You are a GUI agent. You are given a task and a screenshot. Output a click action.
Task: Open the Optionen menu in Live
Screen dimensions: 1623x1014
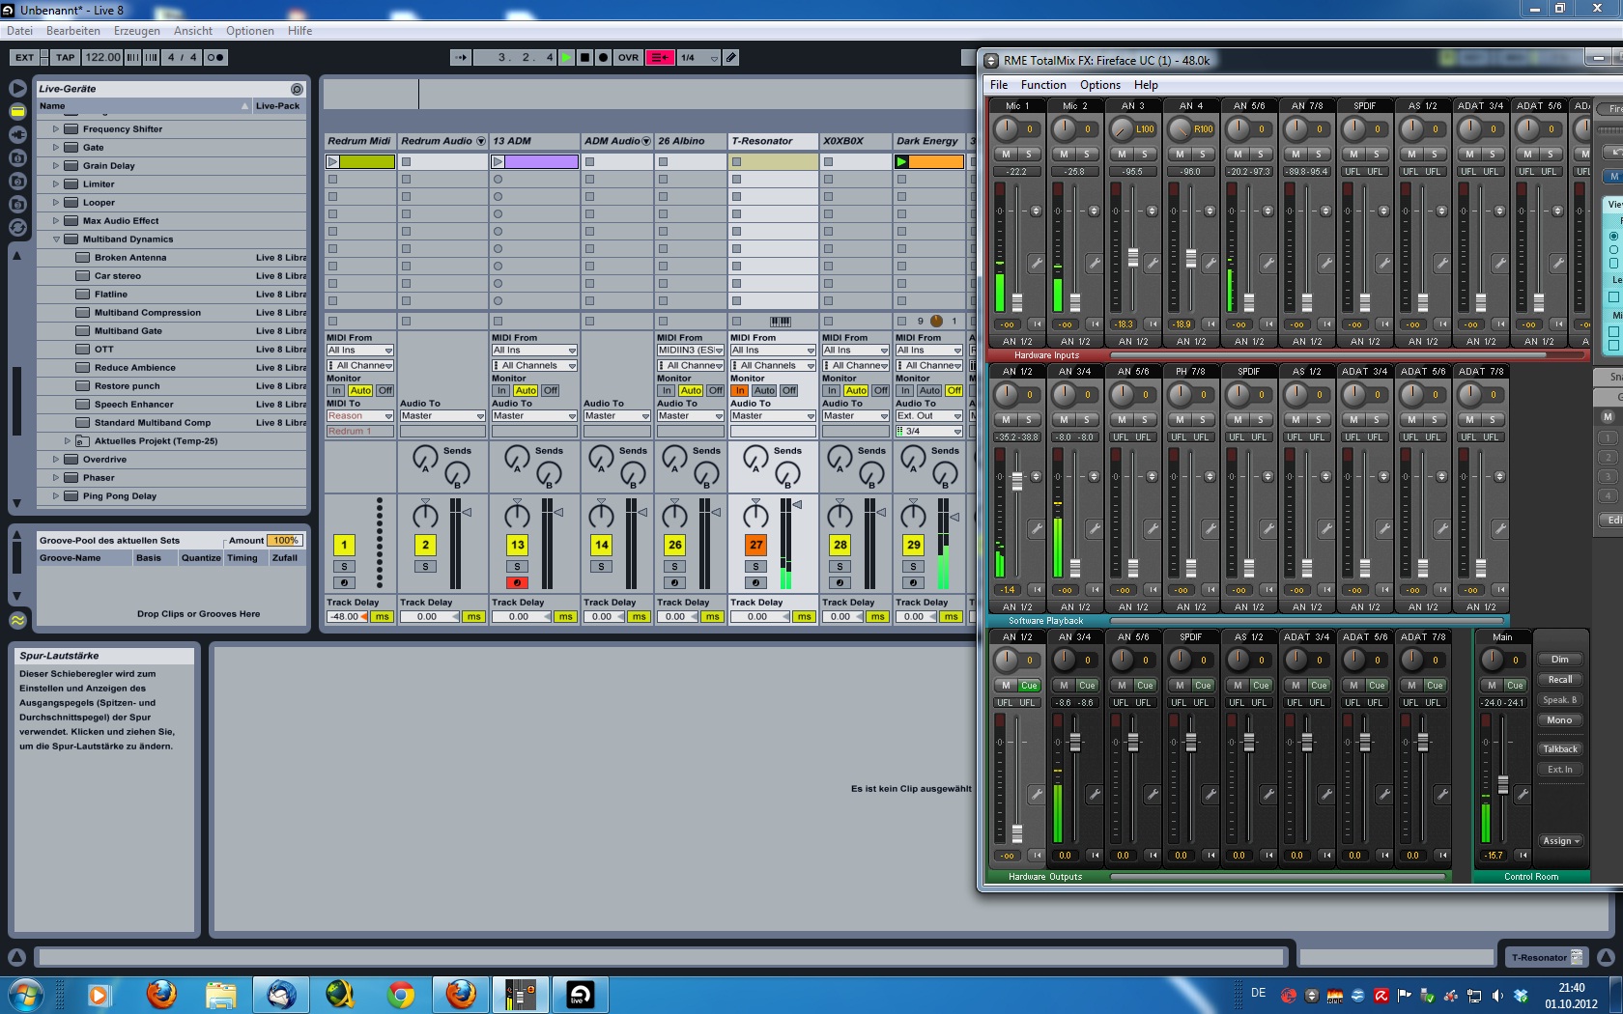[250, 30]
